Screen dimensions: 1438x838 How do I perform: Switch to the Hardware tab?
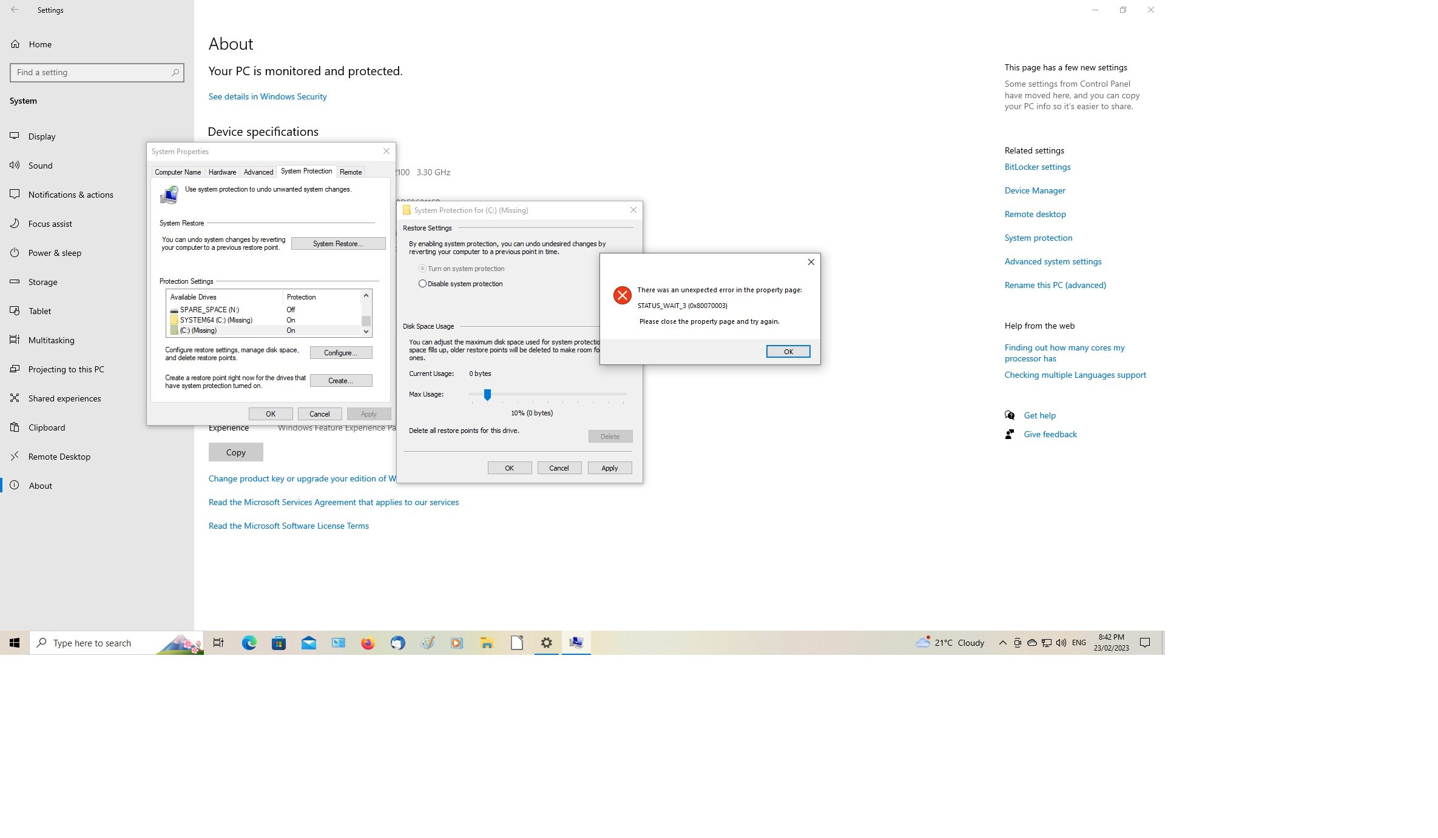point(222,172)
